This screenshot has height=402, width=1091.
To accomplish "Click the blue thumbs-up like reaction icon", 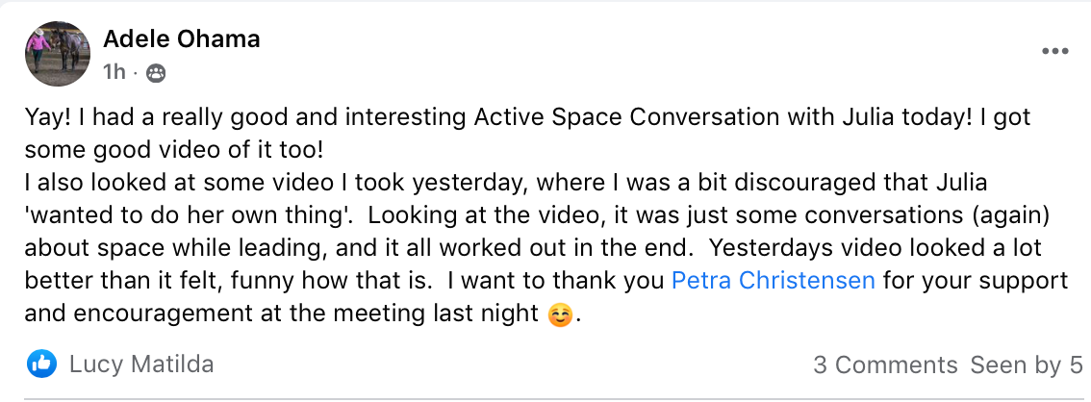I will [x=42, y=364].
